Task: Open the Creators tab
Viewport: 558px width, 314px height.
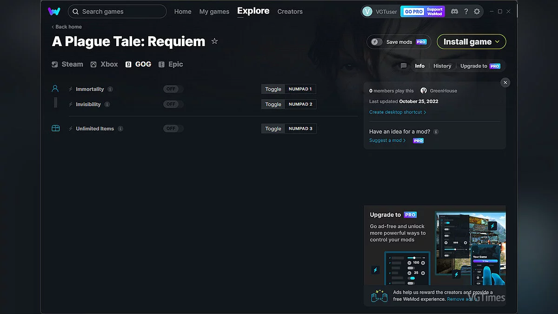Action: click(x=290, y=12)
